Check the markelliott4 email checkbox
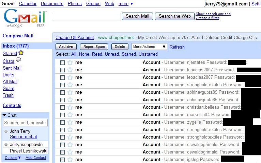Screen dimensions: 261x163 coord(62,115)
